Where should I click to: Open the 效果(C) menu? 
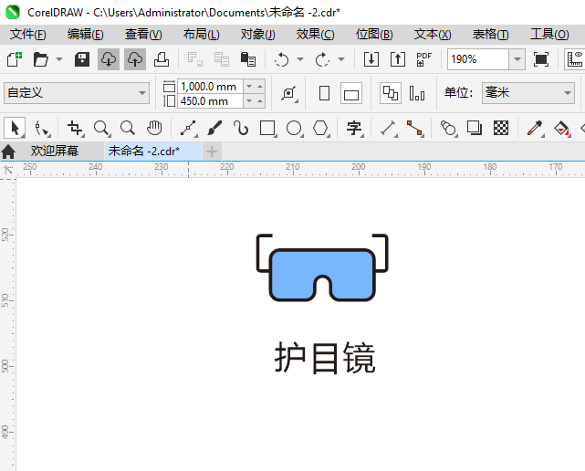pos(315,35)
